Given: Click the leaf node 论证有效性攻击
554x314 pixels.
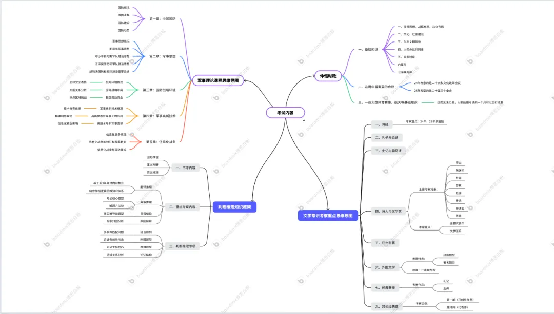Looking at the screenshot, I should (114, 240).
